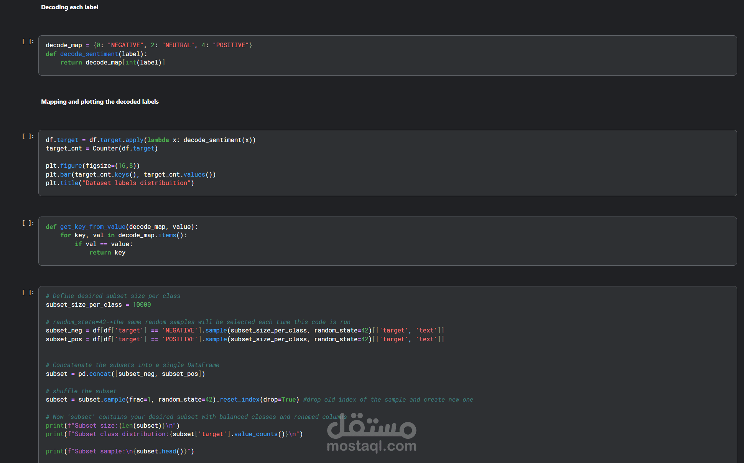Click the decode_map dictionary definition line
Screen dimensions: 744x463
coord(149,45)
